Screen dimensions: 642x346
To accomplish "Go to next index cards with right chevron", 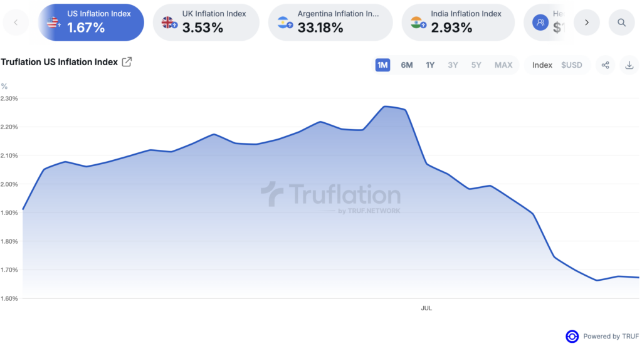I will 587,23.
